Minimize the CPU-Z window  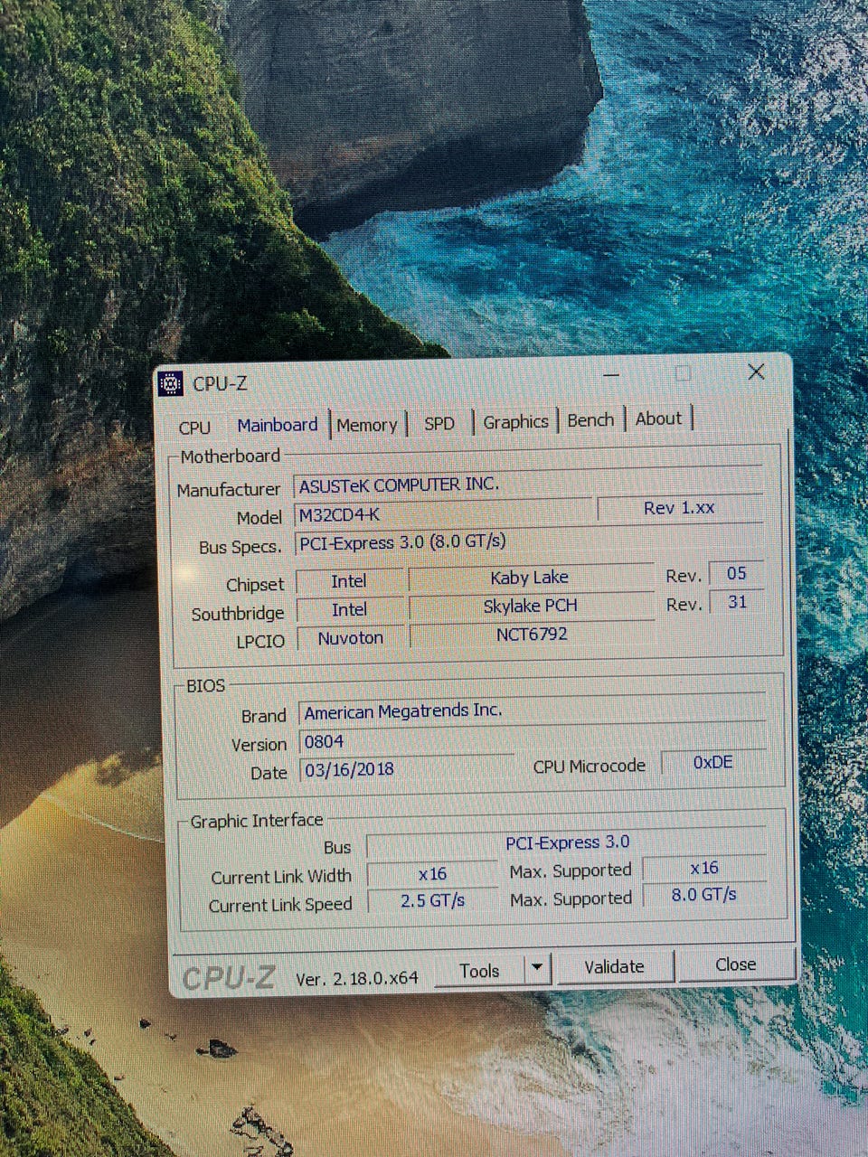(x=612, y=374)
